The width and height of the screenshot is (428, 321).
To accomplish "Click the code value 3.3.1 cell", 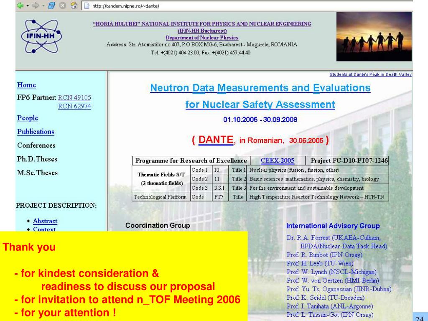I will (220, 188).
